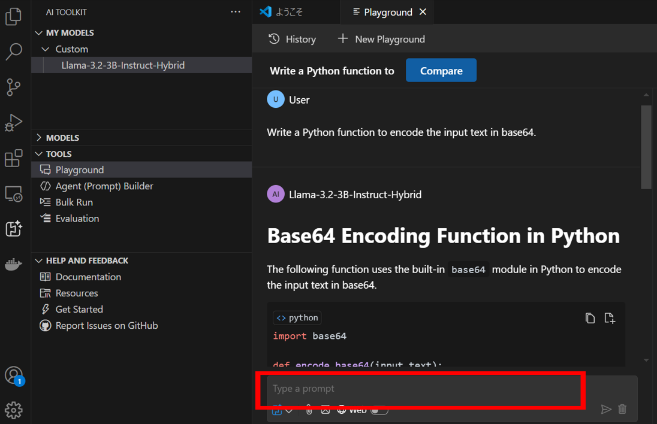Click the AI avatar for Llama response
The image size is (657, 424).
click(276, 194)
